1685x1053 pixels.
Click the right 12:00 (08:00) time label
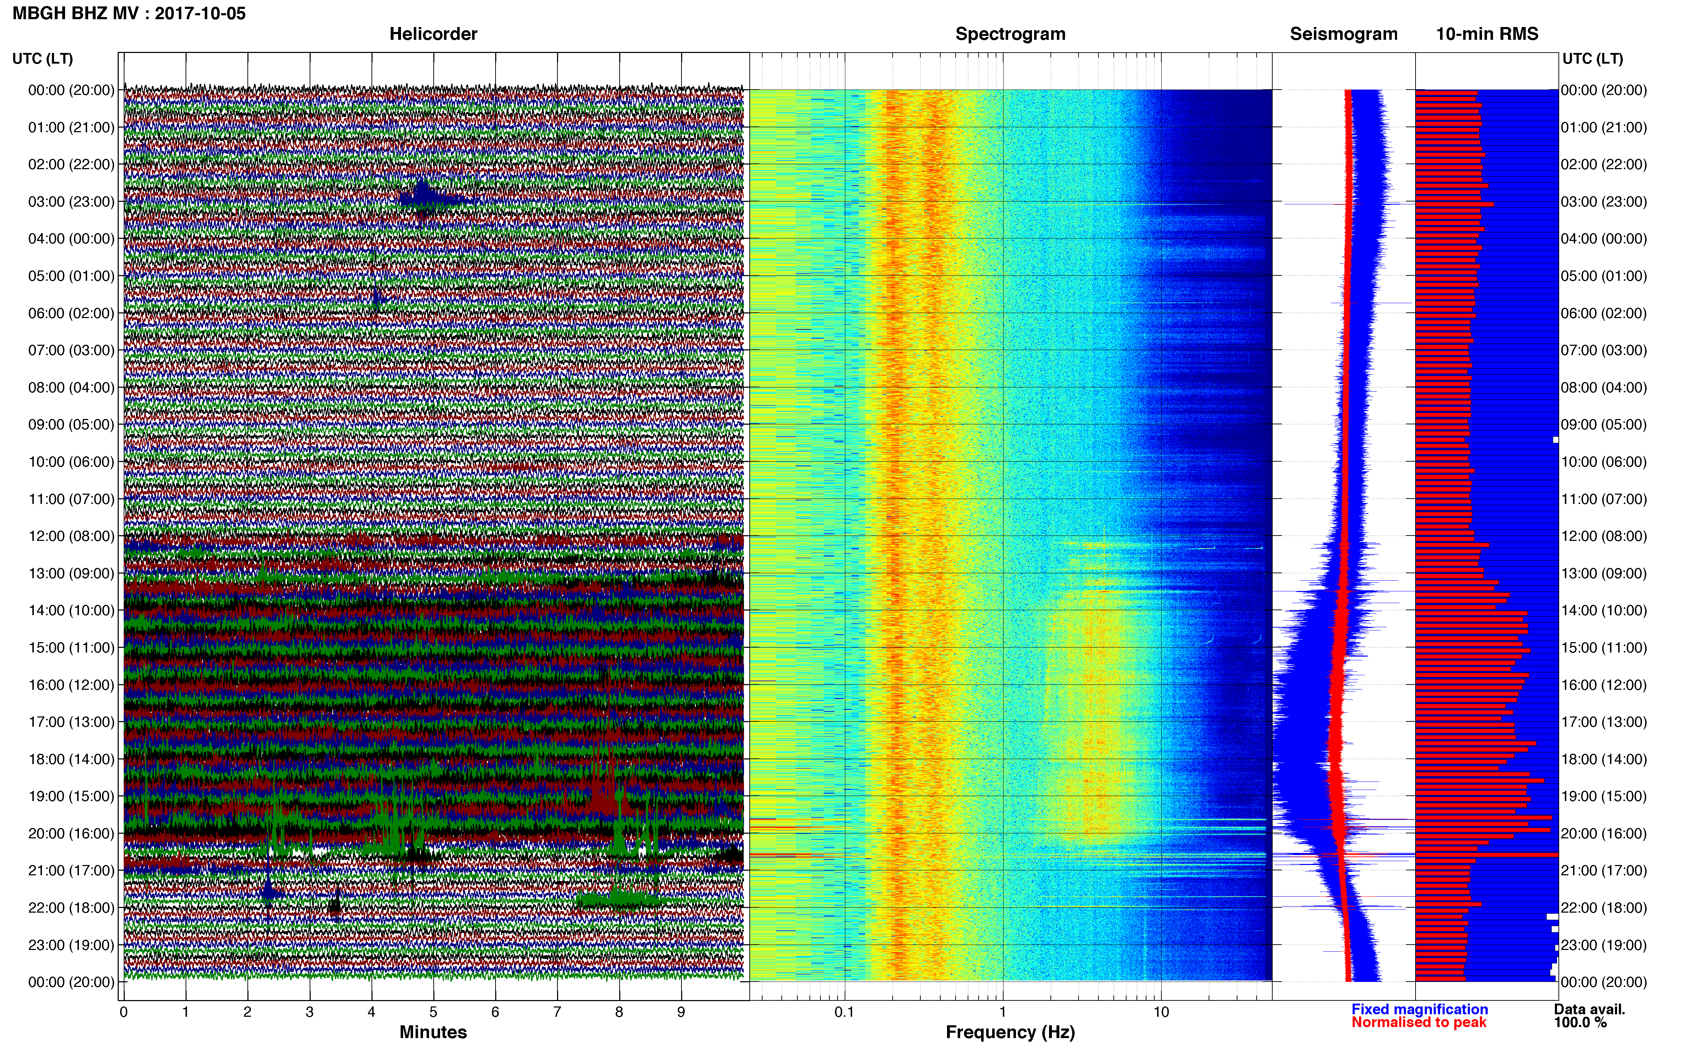1604,536
